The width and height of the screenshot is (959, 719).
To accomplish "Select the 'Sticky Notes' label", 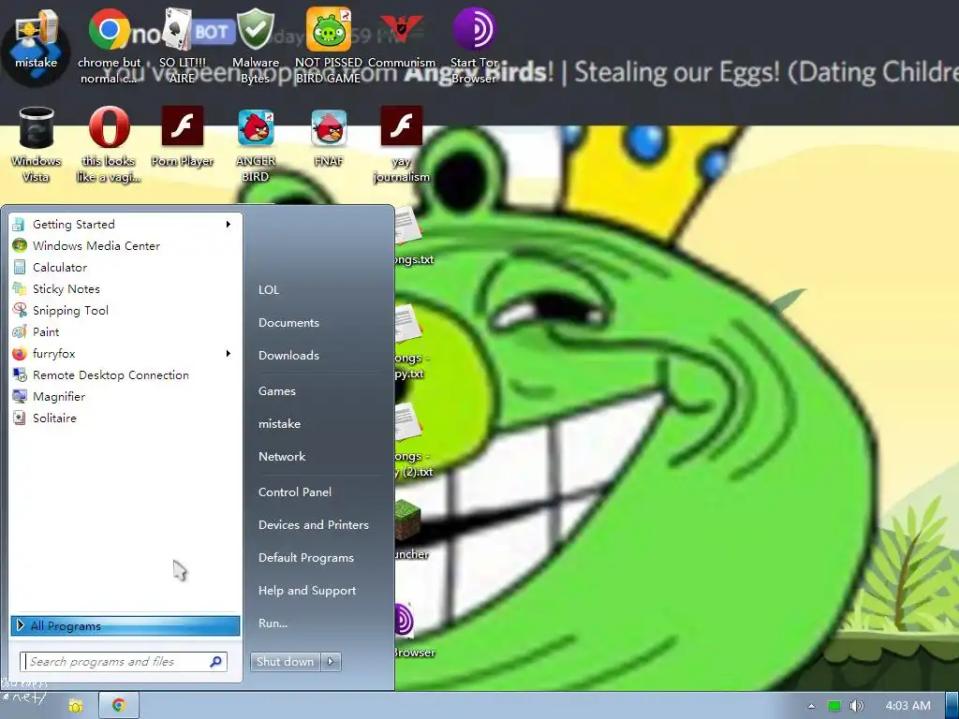I will click(x=66, y=288).
